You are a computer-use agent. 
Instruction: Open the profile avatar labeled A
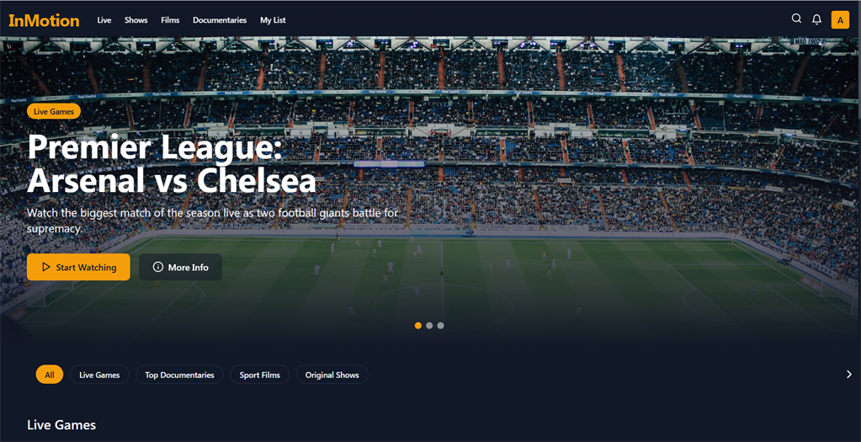click(840, 19)
